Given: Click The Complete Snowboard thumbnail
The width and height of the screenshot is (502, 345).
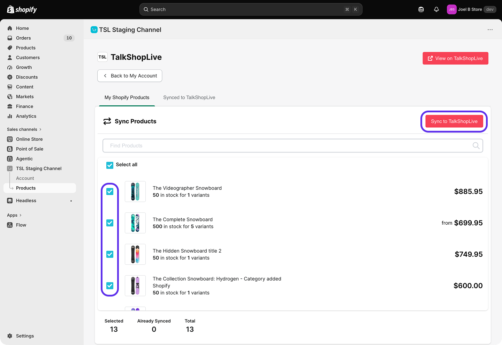Looking at the screenshot, I should (135, 223).
